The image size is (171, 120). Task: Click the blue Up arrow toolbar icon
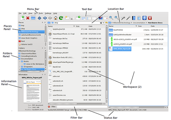tap(39, 18)
